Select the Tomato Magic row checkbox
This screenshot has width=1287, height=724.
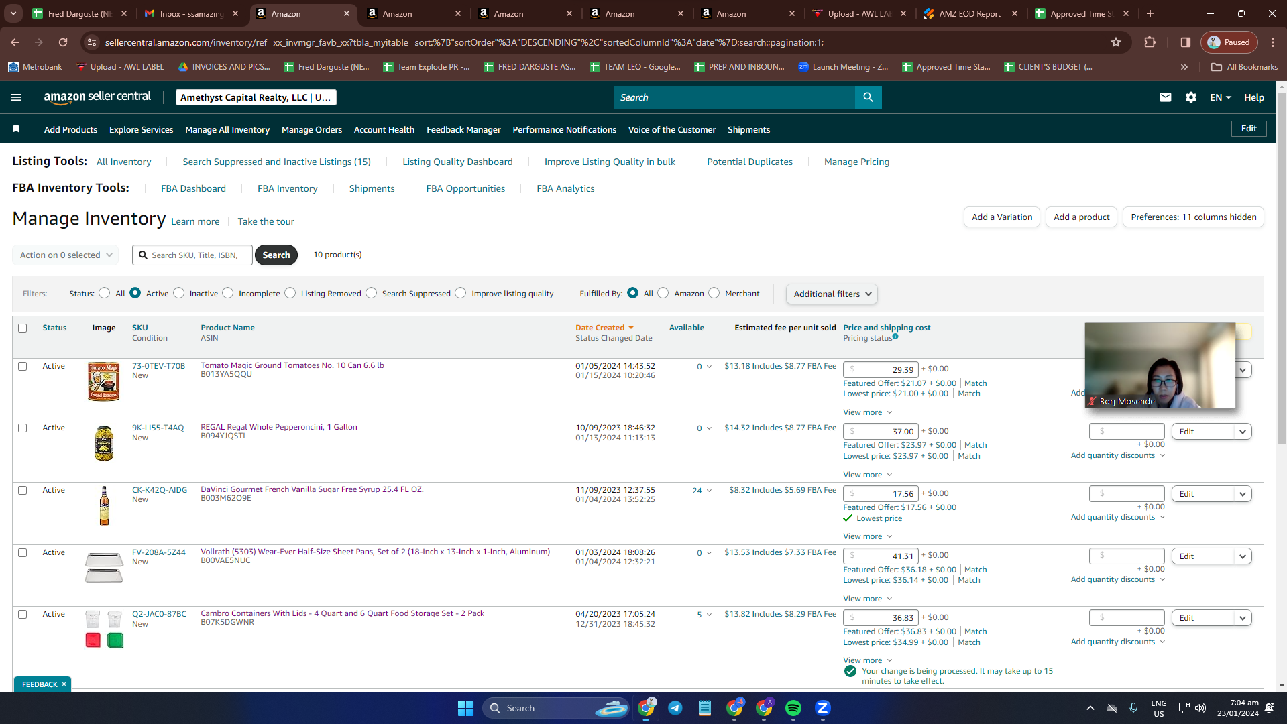click(x=23, y=367)
